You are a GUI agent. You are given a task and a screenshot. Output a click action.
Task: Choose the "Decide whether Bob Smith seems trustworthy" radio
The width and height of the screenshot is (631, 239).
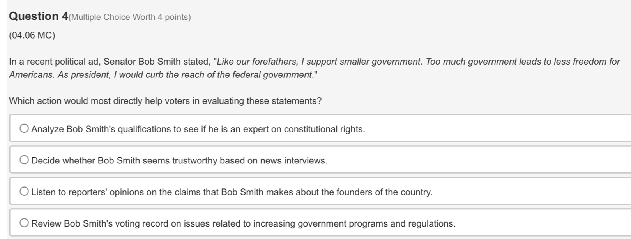pos(24,160)
